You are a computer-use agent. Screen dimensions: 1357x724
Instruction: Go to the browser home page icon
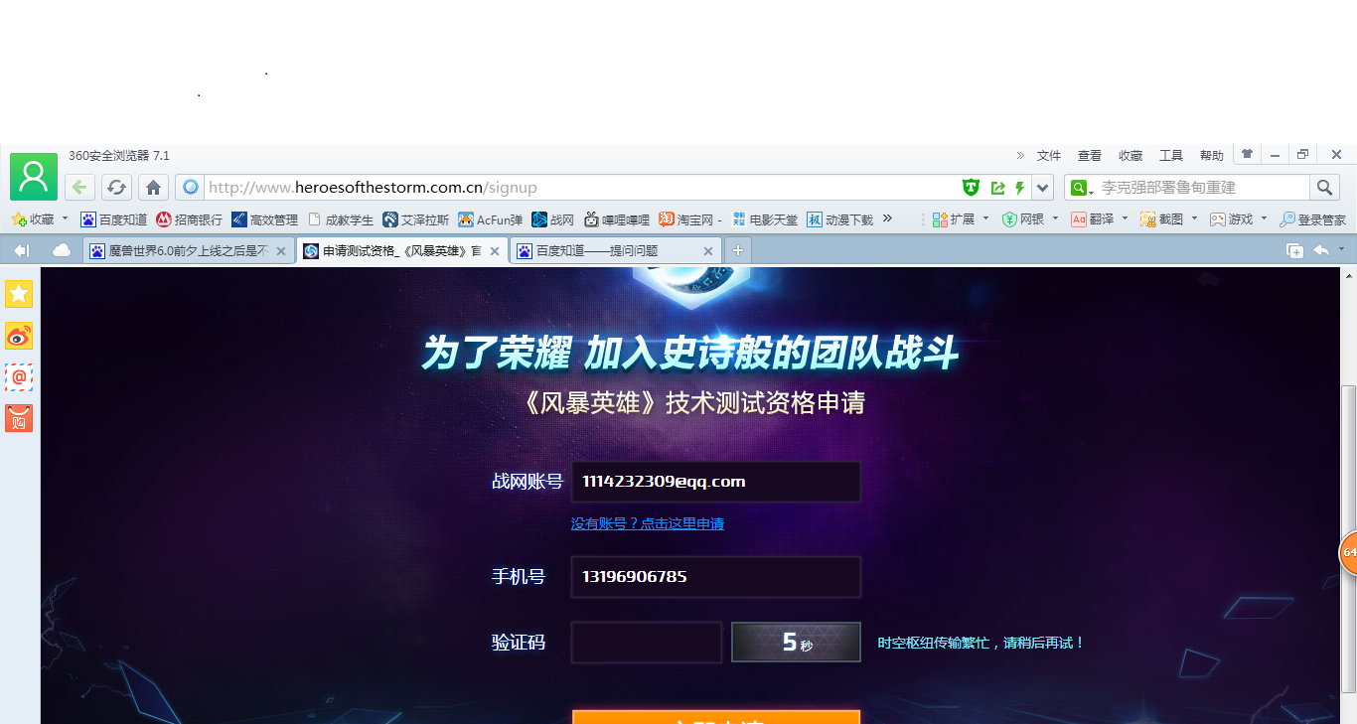click(x=152, y=188)
